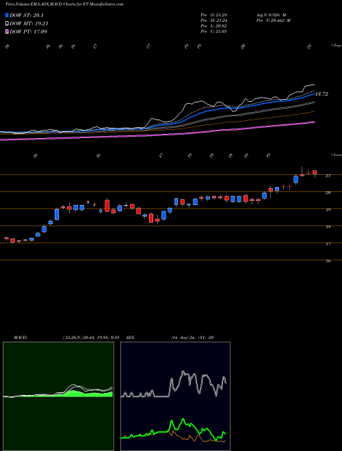The height and width of the screenshot is (451, 342).
Task: Click the last red candlestick near 21
Action: click(315, 172)
